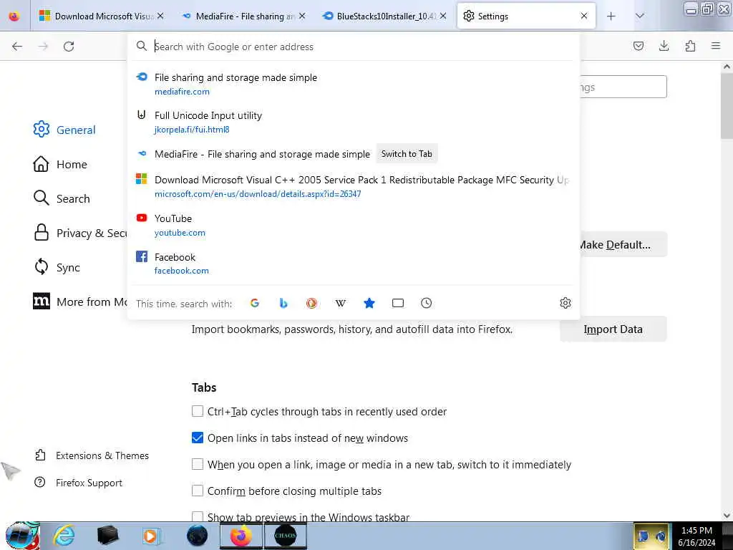Open the Extensions puzzle icon
The width and height of the screenshot is (733, 550).
[690, 46]
